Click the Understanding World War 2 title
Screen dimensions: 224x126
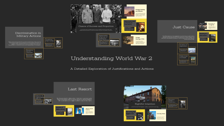tap(111, 58)
